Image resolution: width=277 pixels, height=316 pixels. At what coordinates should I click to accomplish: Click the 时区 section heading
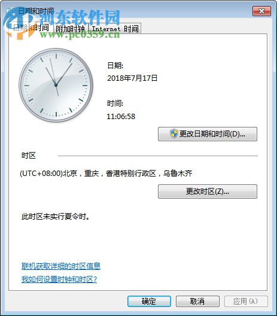(x=28, y=156)
